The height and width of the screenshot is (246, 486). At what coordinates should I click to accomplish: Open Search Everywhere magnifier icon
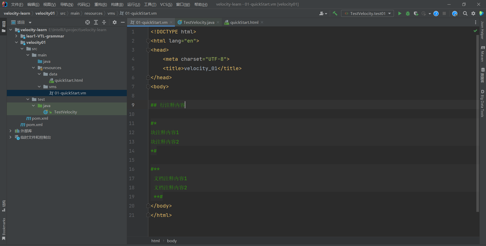coord(465,13)
